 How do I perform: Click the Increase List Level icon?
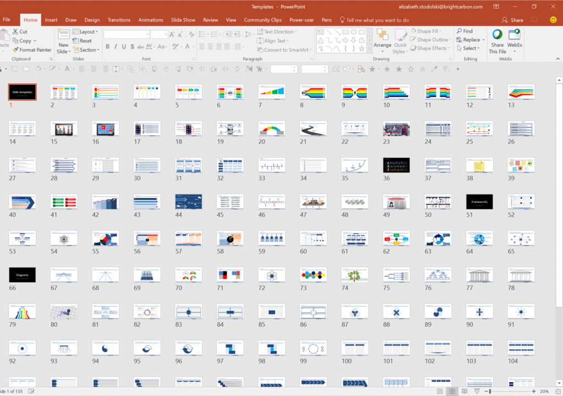237,35
